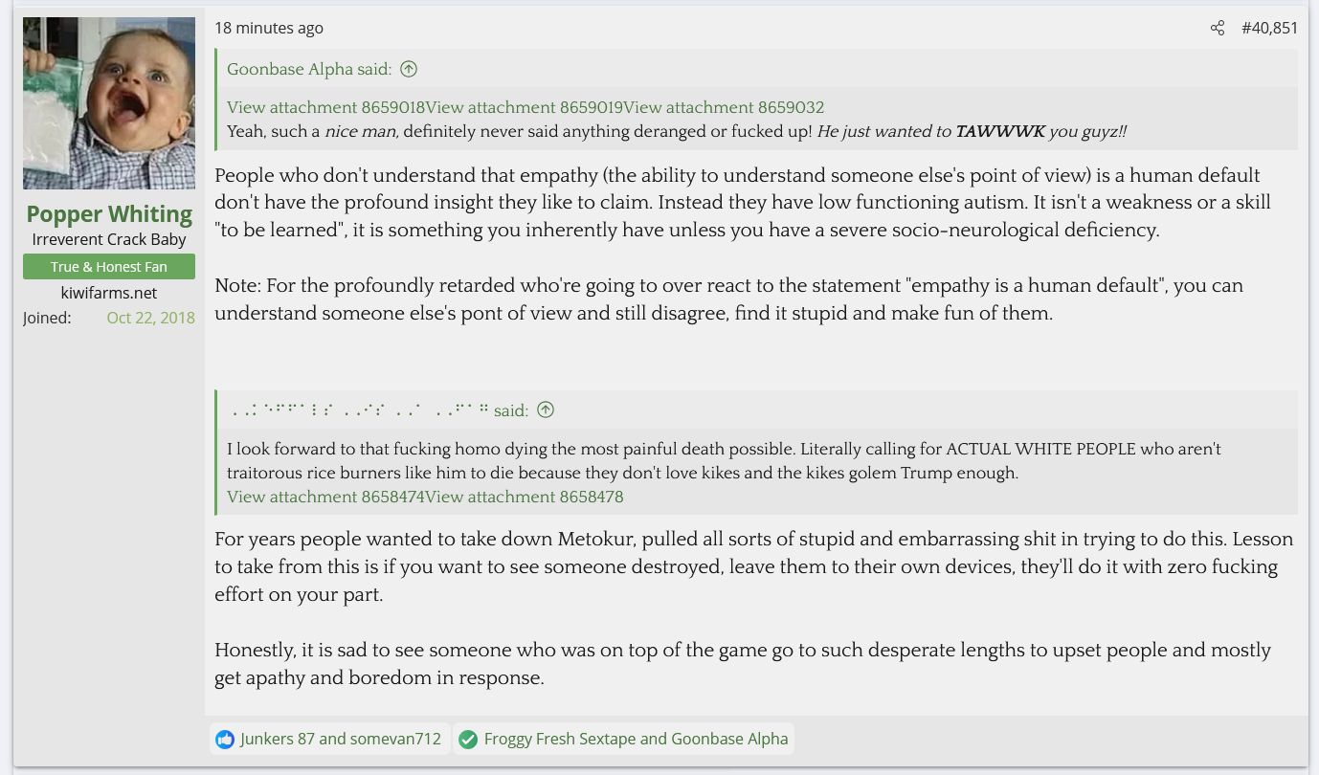Click the True & Honest Fan badge
This screenshot has height=775, width=1319.
tap(109, 267)
